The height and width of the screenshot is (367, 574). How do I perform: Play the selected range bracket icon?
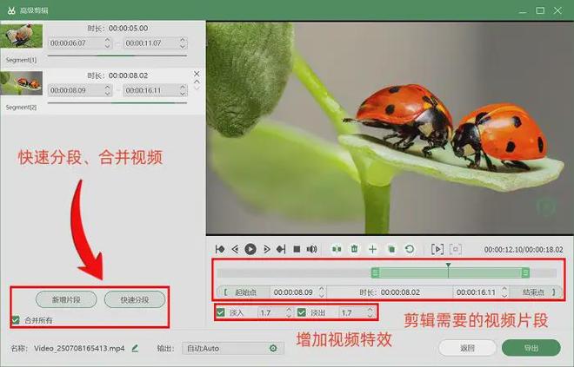point(437,249)
